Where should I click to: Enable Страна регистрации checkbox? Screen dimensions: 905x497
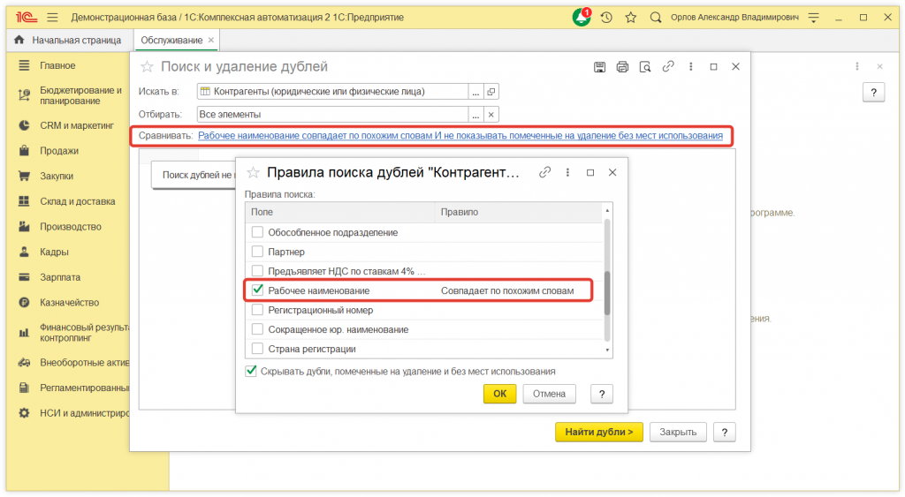[x=257, y=349]
